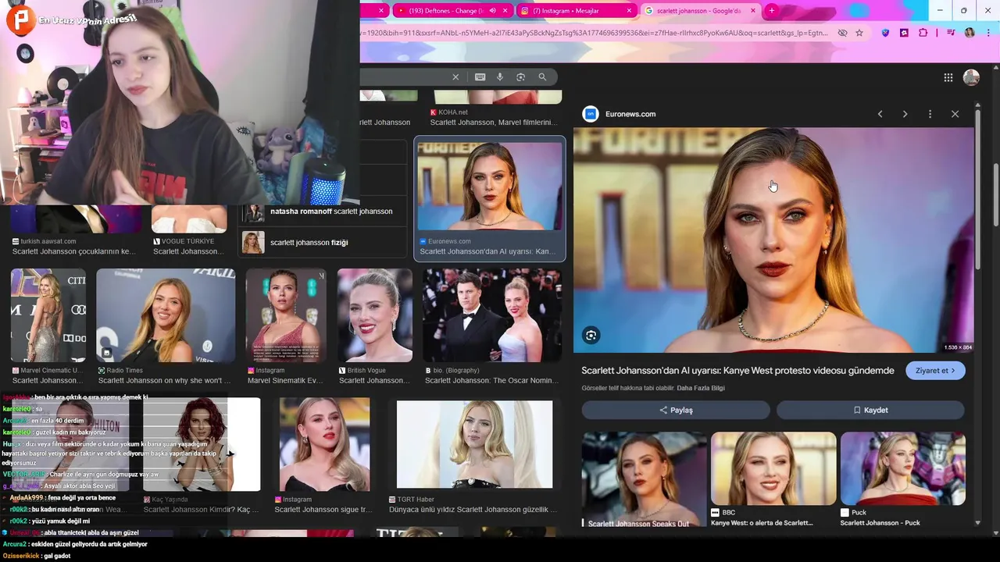The height and width of the screenshot is (562, 1000).
Task: Open the Google account avatar
Action: click(x=971, y=77)
